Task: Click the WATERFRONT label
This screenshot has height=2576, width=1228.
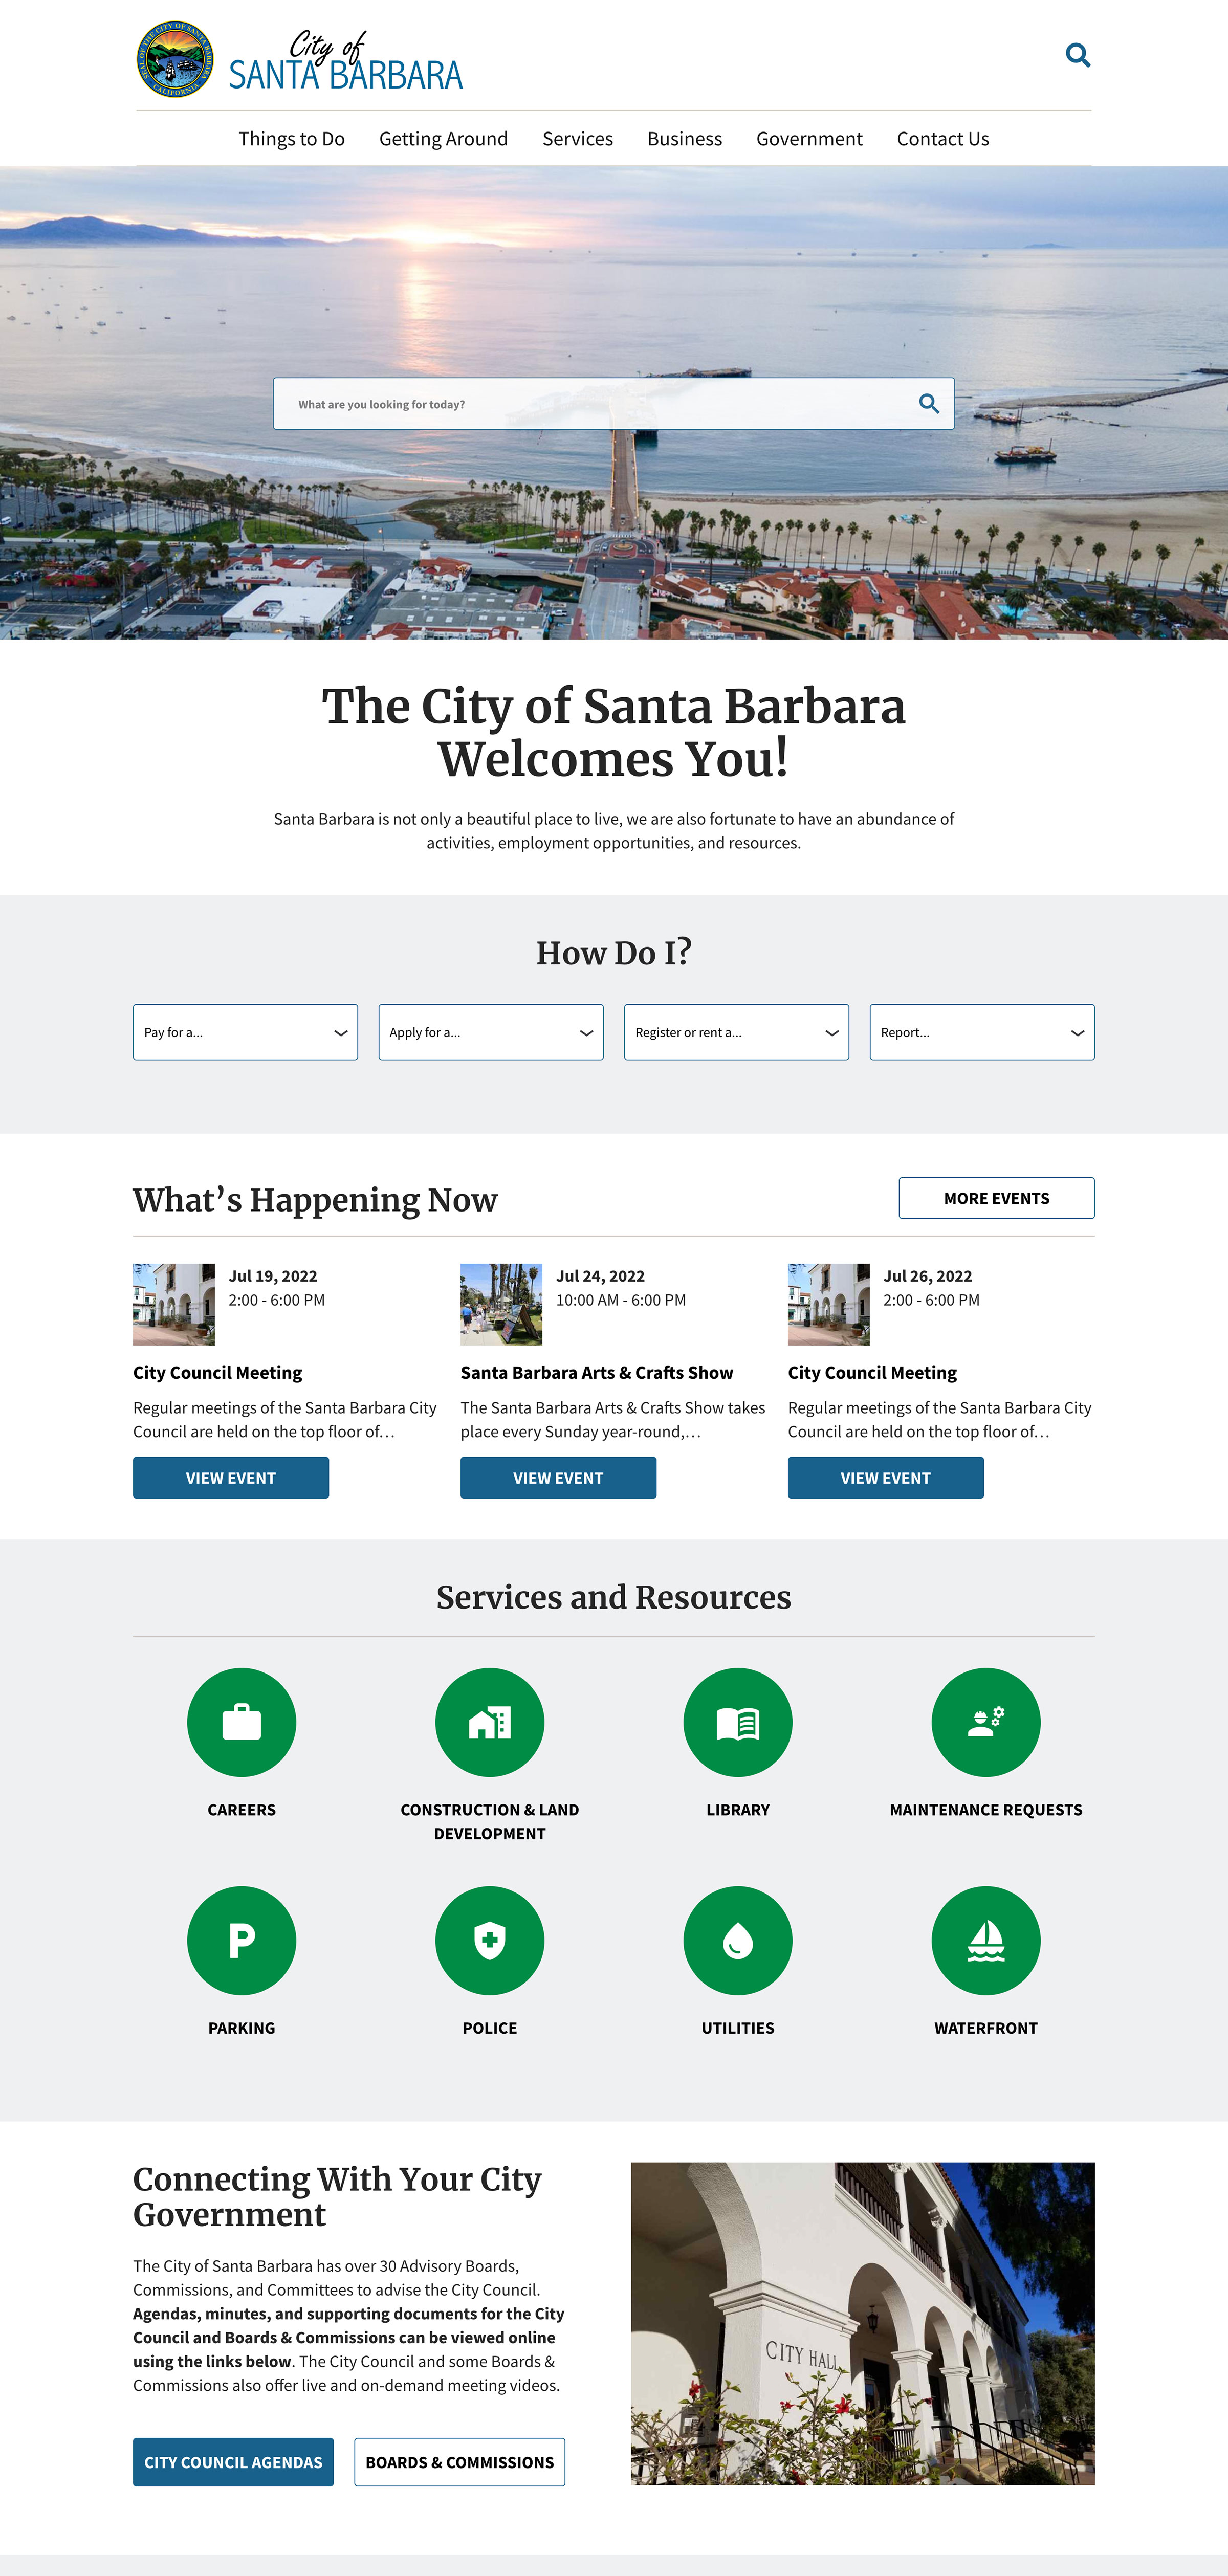Action: 986,2028
